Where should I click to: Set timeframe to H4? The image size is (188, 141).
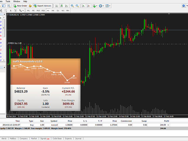point(53,11)
